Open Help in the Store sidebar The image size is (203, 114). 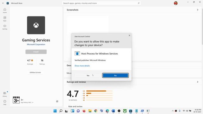5,102
